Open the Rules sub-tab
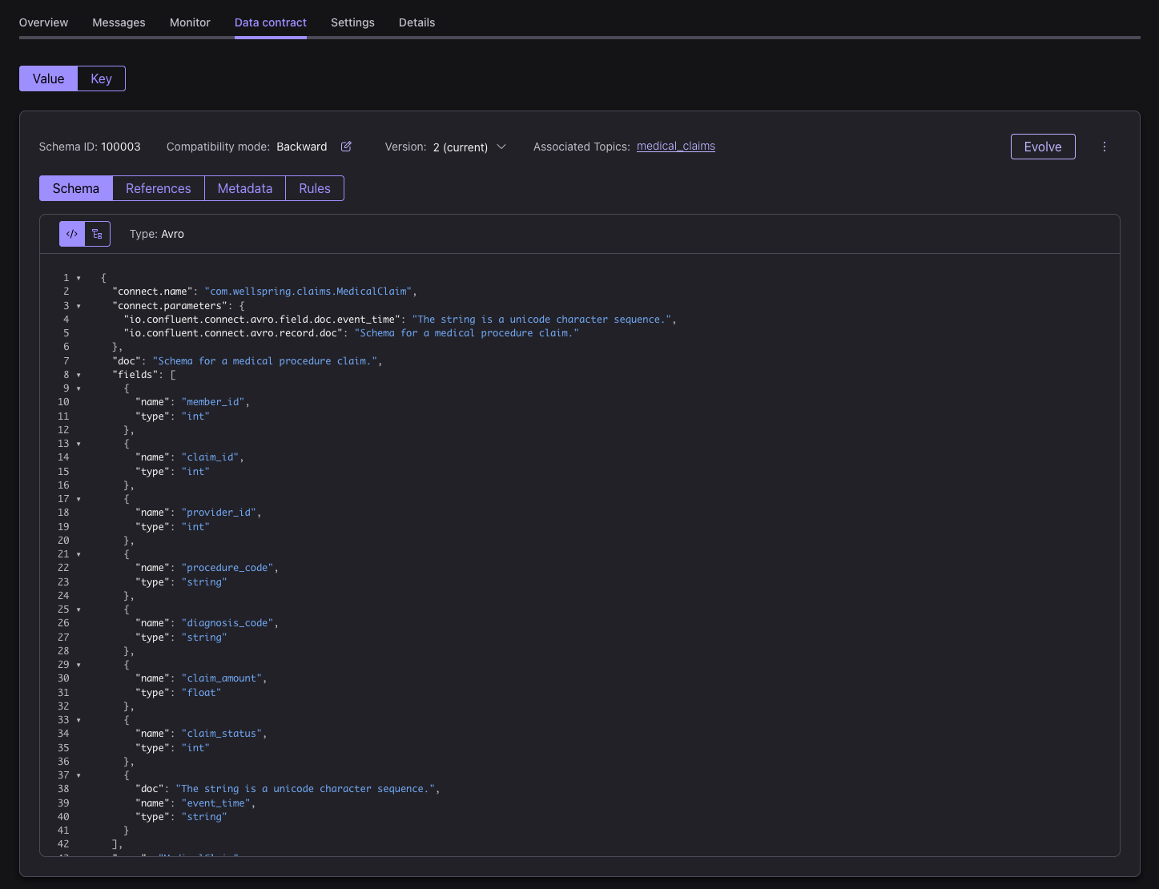The image size is (1159, 889). pos(315,188)
